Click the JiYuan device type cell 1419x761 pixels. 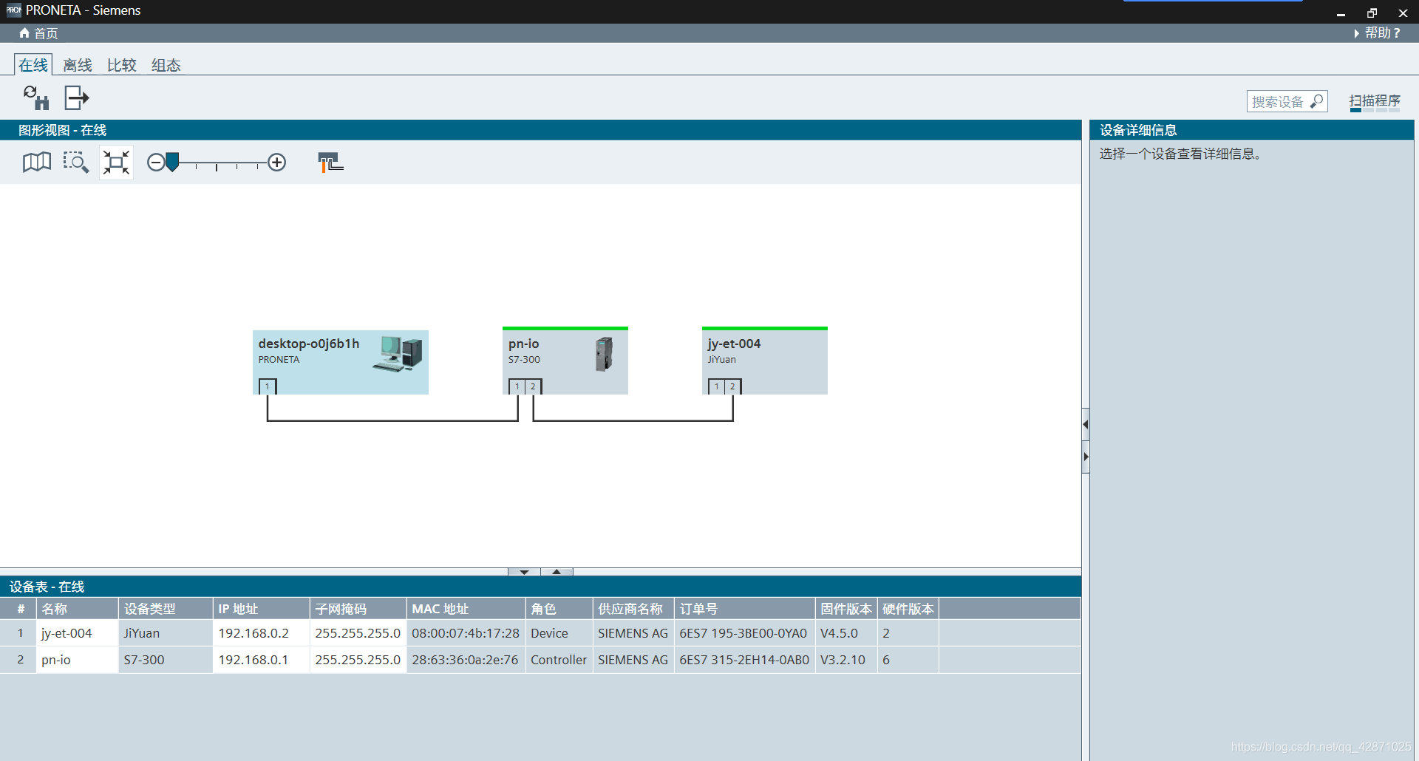click(x=166, y=633)
